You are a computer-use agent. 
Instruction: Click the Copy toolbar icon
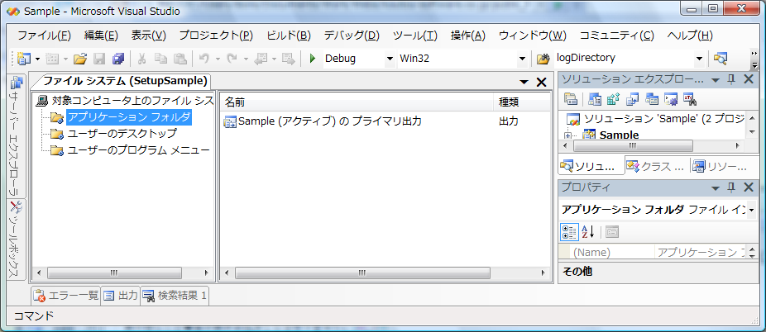[160, 59]
